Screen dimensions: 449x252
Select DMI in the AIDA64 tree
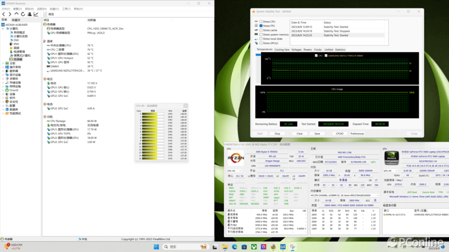pyautogui.click(x=16, y=40)
